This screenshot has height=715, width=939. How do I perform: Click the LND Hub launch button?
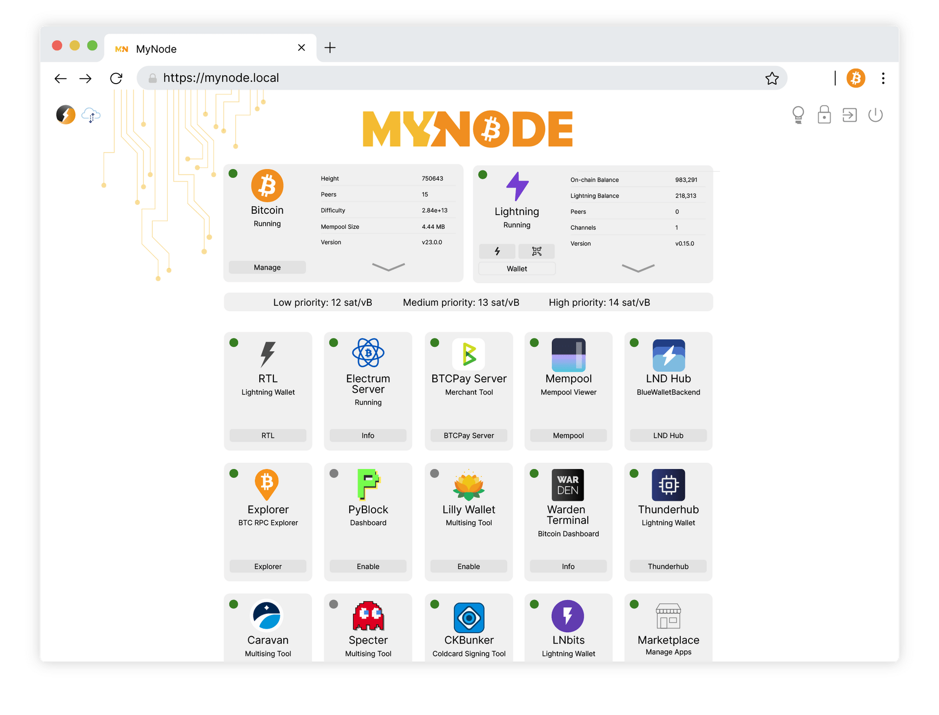[669, 436]
